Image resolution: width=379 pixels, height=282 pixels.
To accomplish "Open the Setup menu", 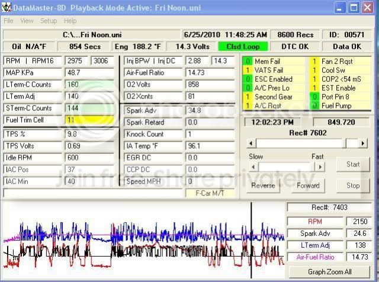I will tap(49, 21).
